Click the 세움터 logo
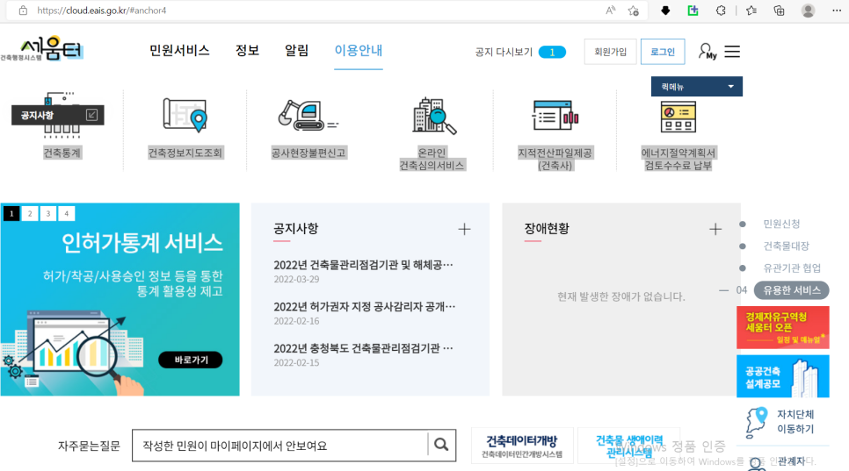The width and height of the screenshot is (849, 471). point(42,49)
